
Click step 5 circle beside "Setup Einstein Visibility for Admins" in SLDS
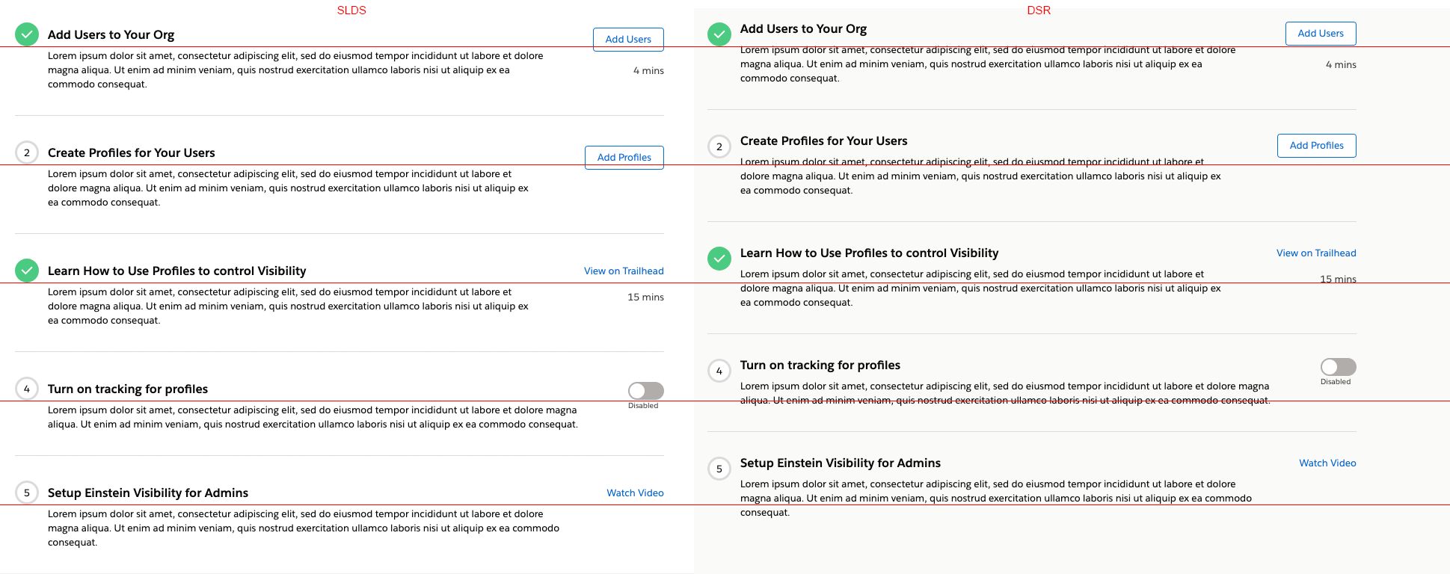point(27,493)
